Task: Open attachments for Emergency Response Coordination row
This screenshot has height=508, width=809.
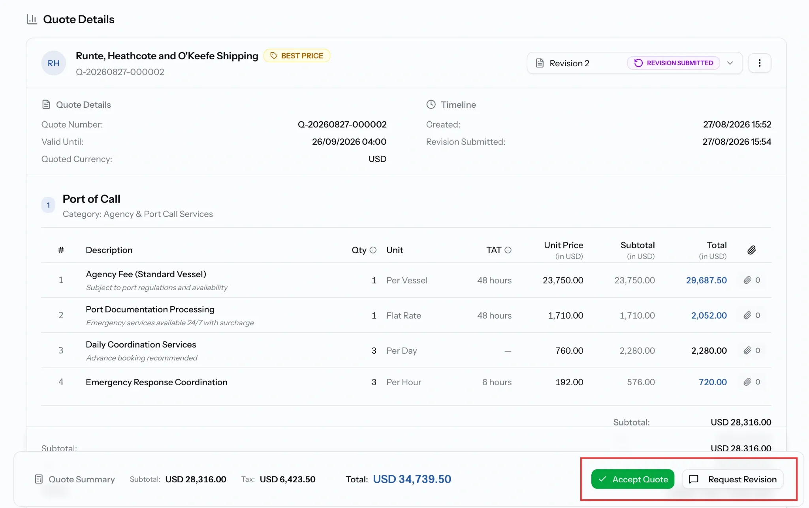Action: tap(751, 382)
